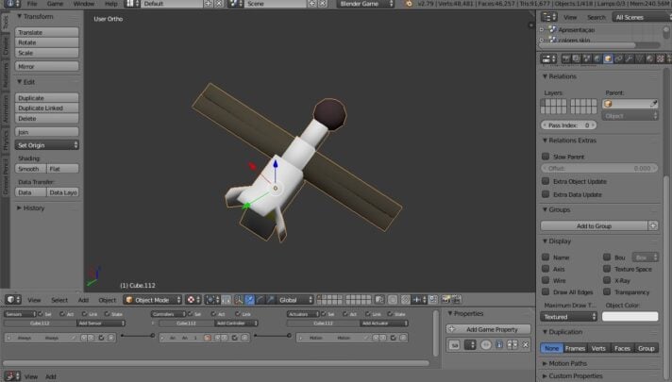This screenshot has width=672, height=382.
Task: Open the Set Origin dropdown
Action: coord(48,145)
